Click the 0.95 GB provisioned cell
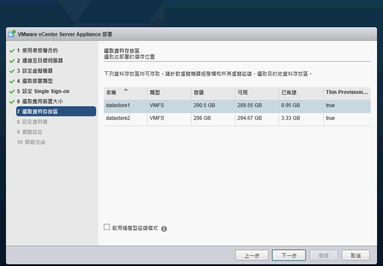 point(290,105)
